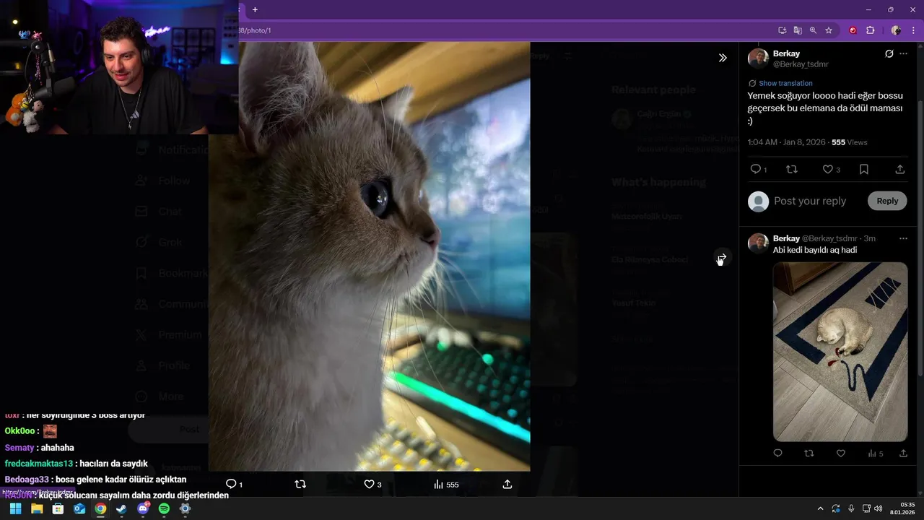Bookmark this tab star icon
Image resolution: width=924 pixels, height=520 pixels.
click(x=829, y=30)
